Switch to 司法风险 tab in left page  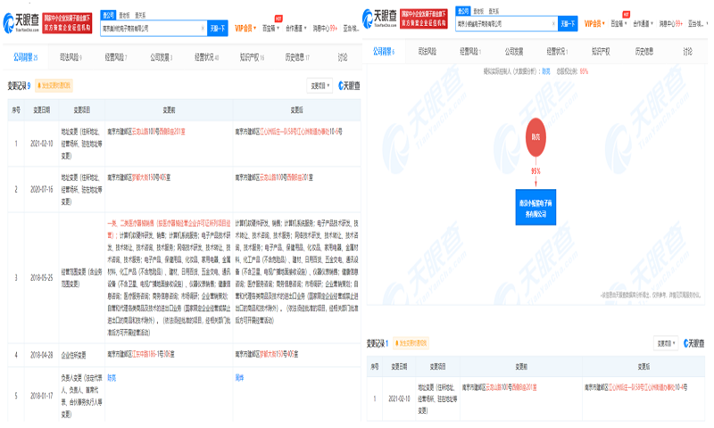click(71, 57)
